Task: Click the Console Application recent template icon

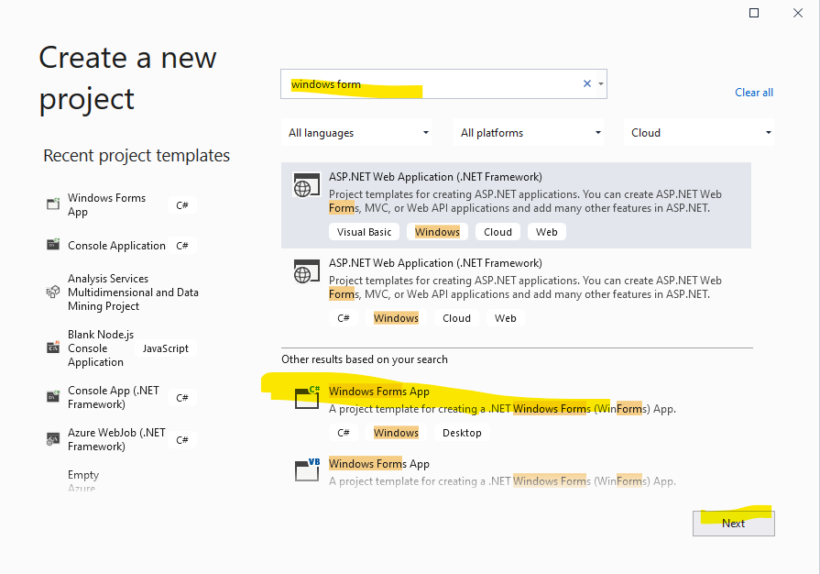Action: [53, 244]
